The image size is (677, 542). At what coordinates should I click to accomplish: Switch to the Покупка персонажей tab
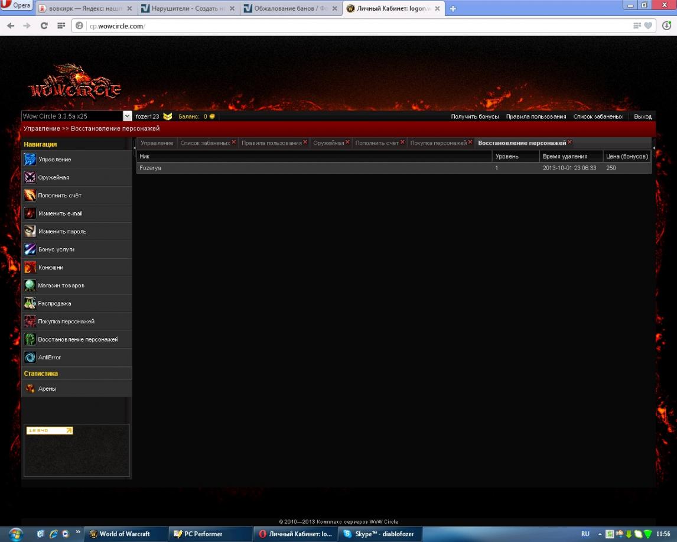(x=438, y=143)
